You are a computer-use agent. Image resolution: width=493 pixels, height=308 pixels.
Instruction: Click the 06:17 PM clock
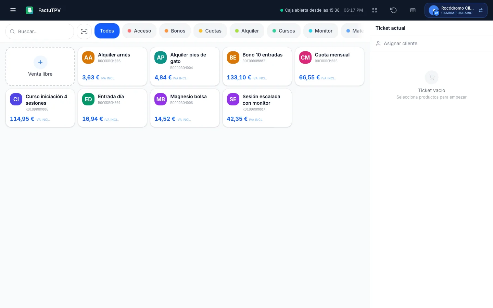353,10
